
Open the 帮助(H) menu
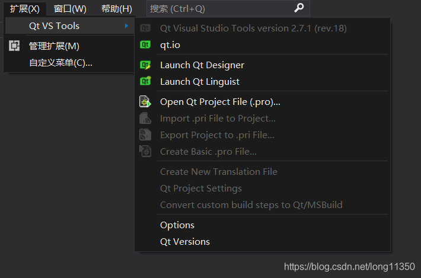click(x=117, y=8)
